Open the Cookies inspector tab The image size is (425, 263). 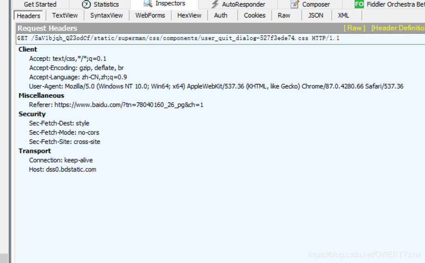click(x=255, y=15)
